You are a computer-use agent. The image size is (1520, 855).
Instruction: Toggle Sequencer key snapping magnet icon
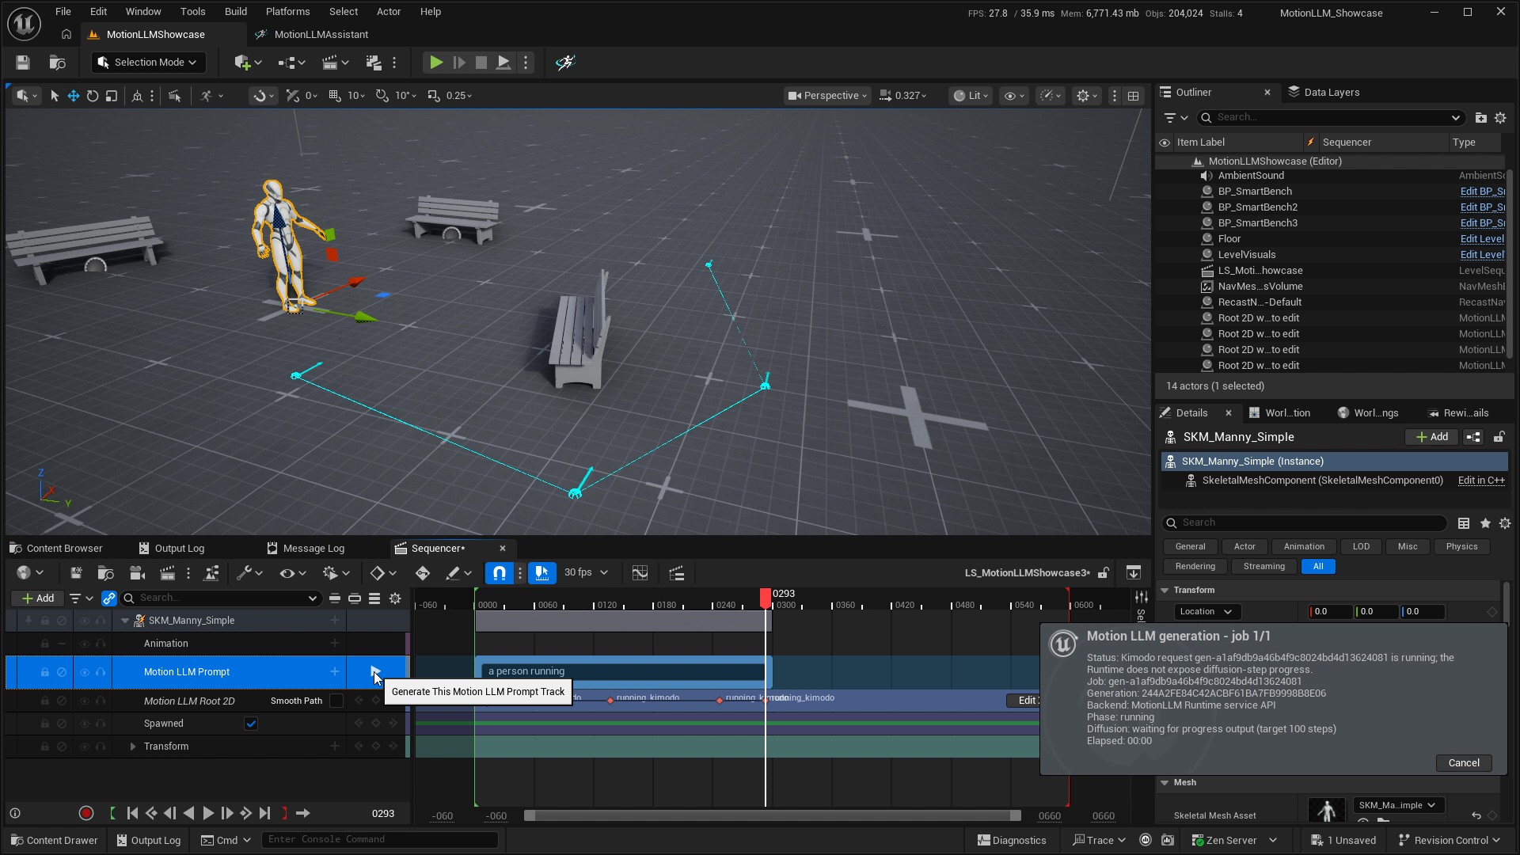click(500, 573)
